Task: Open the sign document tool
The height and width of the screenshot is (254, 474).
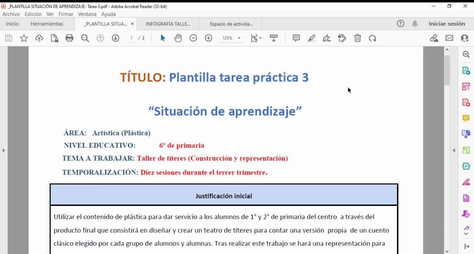Action: tap(327, 38)
